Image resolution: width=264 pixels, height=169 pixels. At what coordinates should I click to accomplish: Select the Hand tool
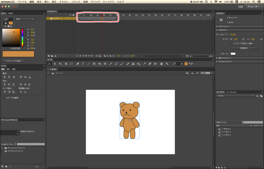pos(161,64)
